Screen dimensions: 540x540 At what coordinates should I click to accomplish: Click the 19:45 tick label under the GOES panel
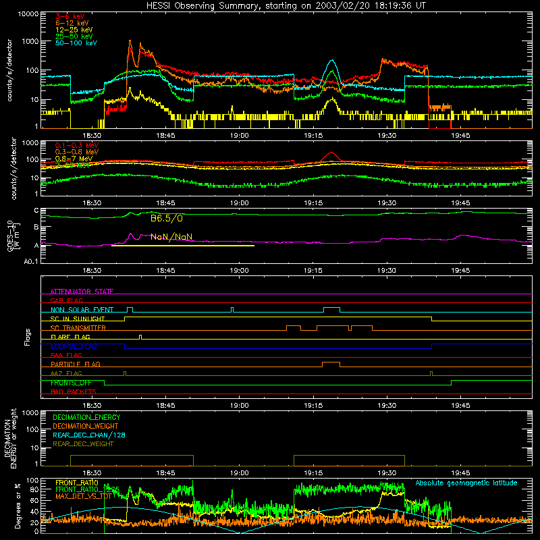tap(460, 271)
